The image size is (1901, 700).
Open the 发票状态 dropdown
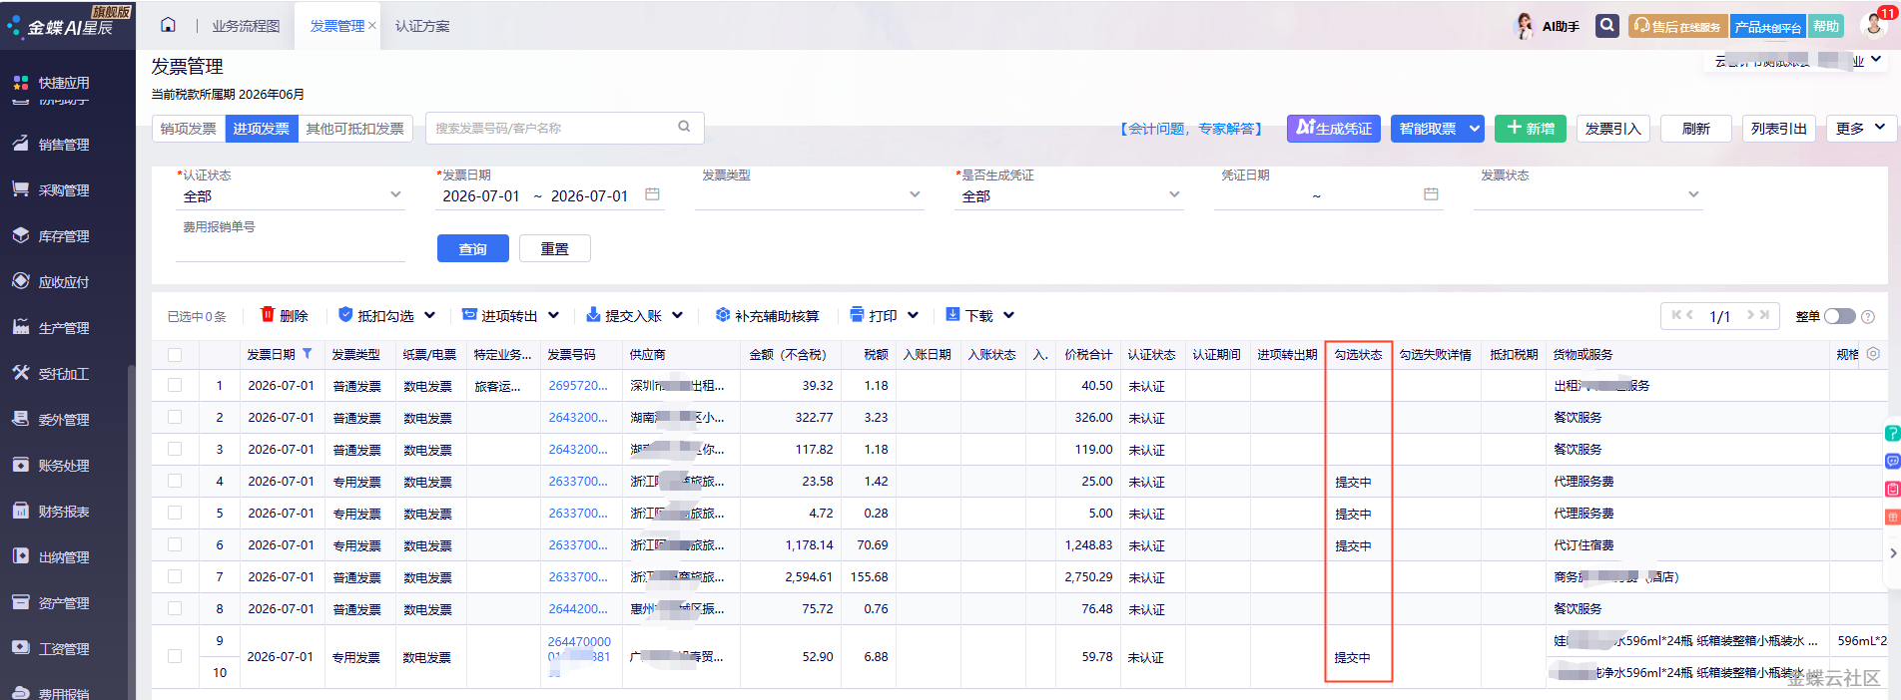[x=1588, y=196]
